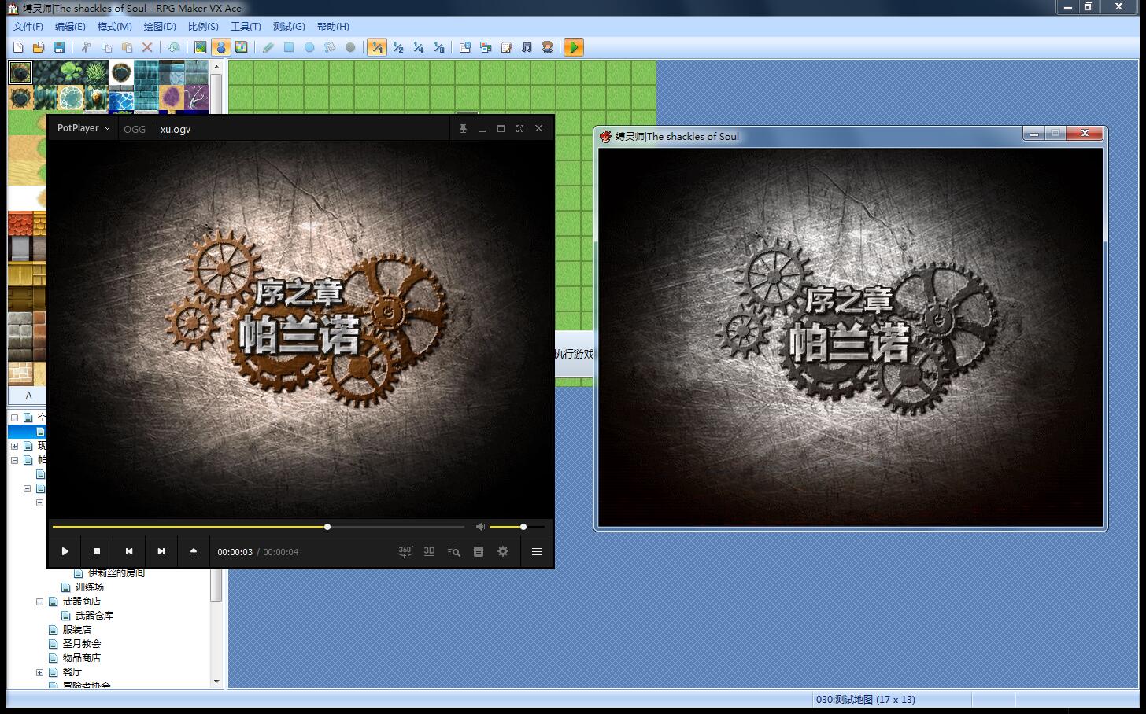Save the project with the floppy disk icon
1146x714 pixels.
[x=59, y=47]
